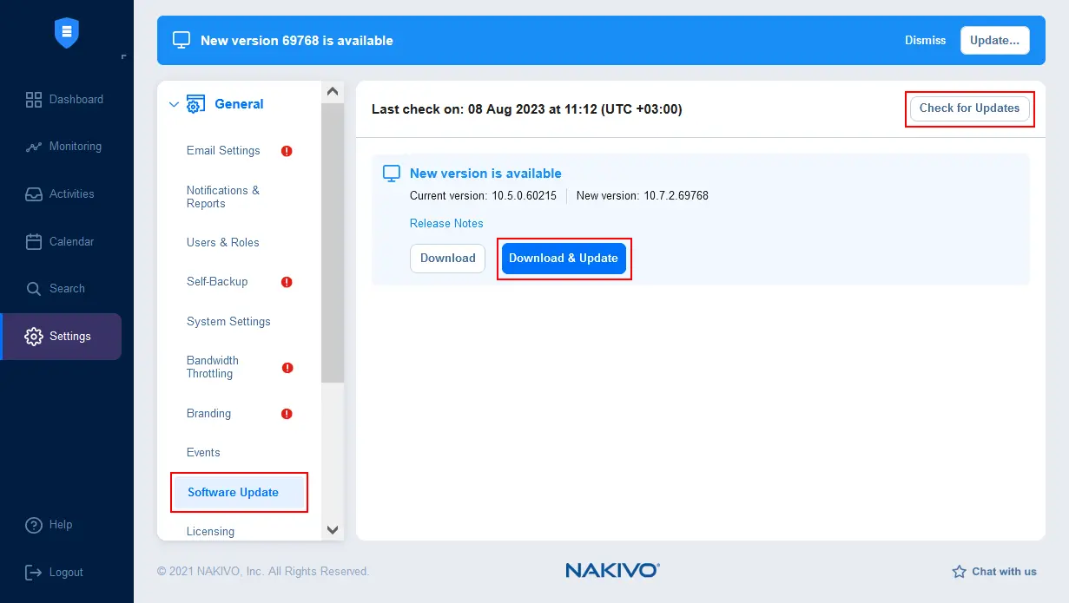Screen dimensions: 1069x603
Task: Click the Dashboard grid icon
Action: [34, 100]
